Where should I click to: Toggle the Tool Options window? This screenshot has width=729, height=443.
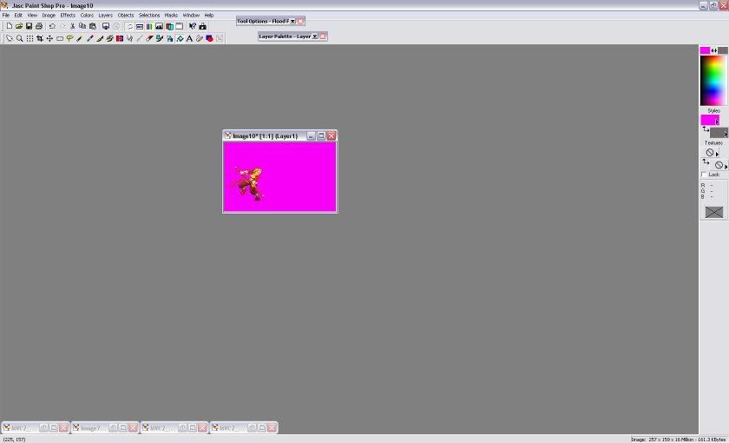[140, 27]
